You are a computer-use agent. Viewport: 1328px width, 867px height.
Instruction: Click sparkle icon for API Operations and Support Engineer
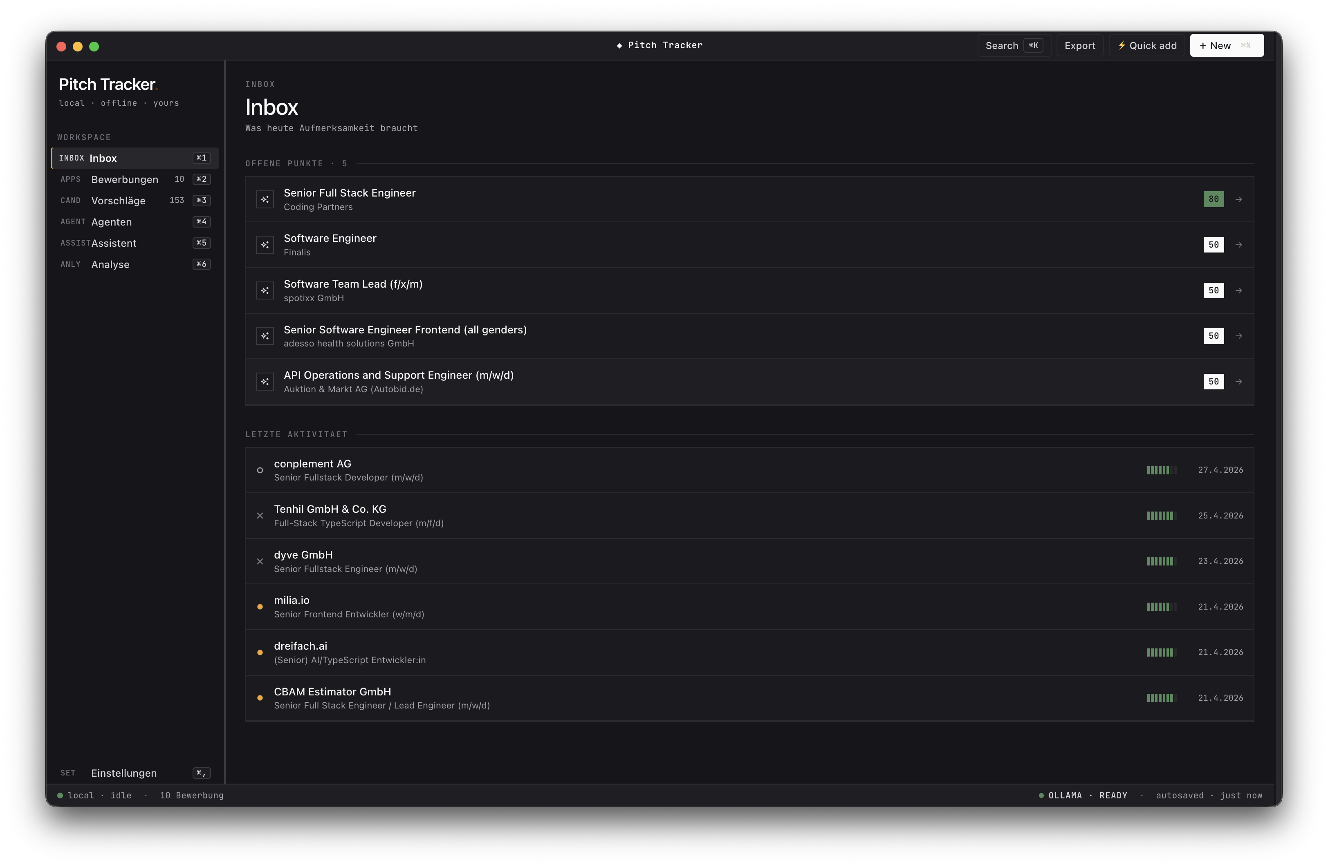[x=265, y=381]
